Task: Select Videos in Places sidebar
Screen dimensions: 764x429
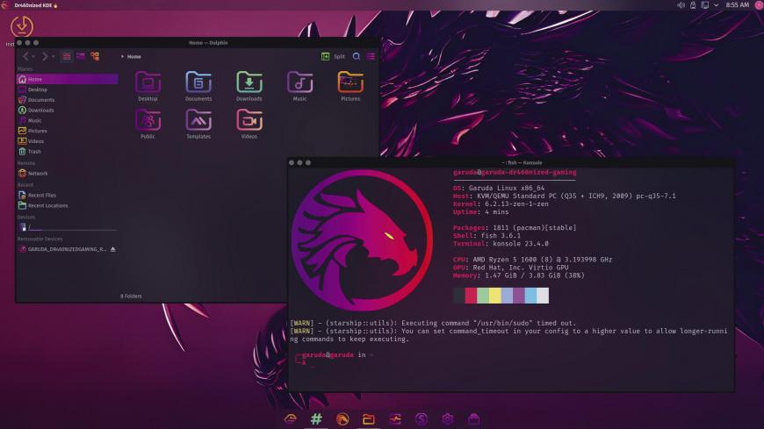Action: pyautogui.click(x=68, y=141)
